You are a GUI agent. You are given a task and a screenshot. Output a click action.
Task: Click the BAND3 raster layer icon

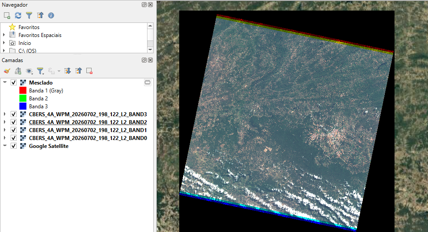23,114
